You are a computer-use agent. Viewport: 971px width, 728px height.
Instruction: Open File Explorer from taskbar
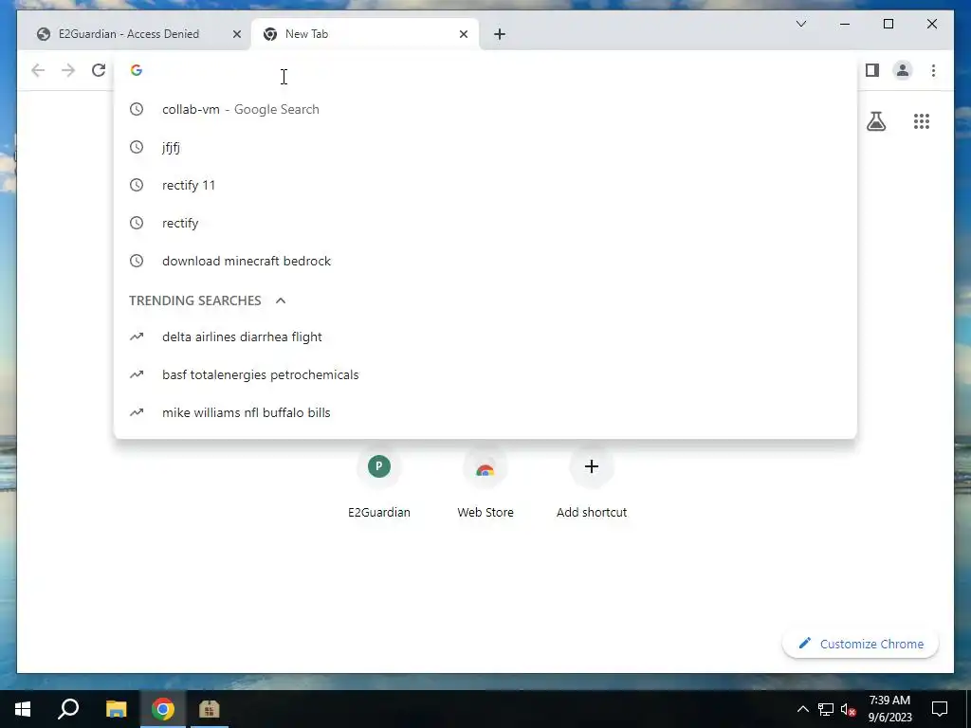click(116, 709)
